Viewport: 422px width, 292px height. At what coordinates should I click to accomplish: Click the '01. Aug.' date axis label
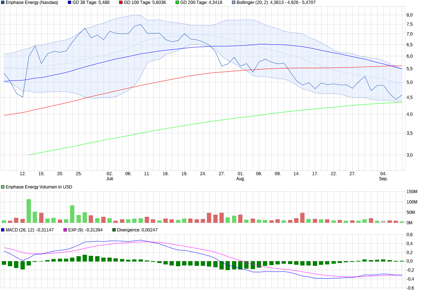241,176
